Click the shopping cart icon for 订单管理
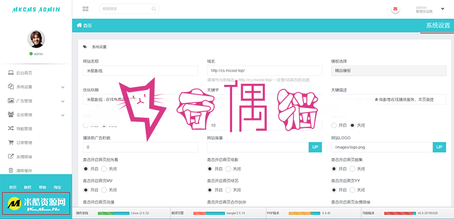This screenshot has height=219, width=454. [x=11, y=143]
